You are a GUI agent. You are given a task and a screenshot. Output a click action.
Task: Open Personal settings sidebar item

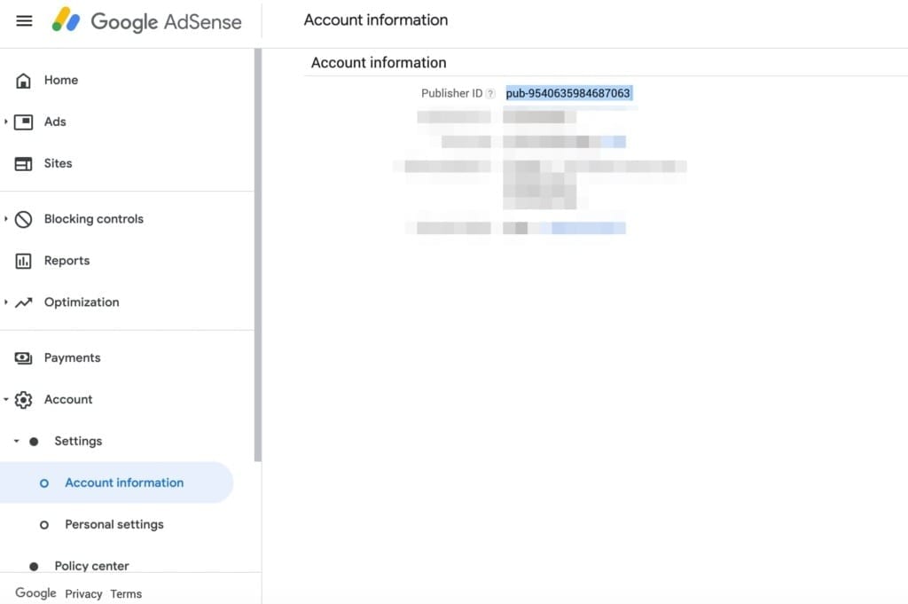[114, 525]
